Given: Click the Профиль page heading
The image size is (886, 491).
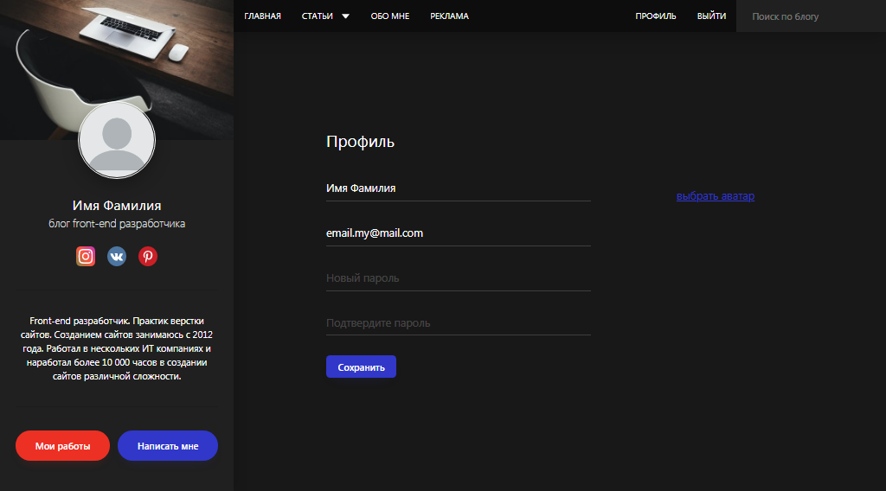Looking at the screenshot, I should pos(360,142).
